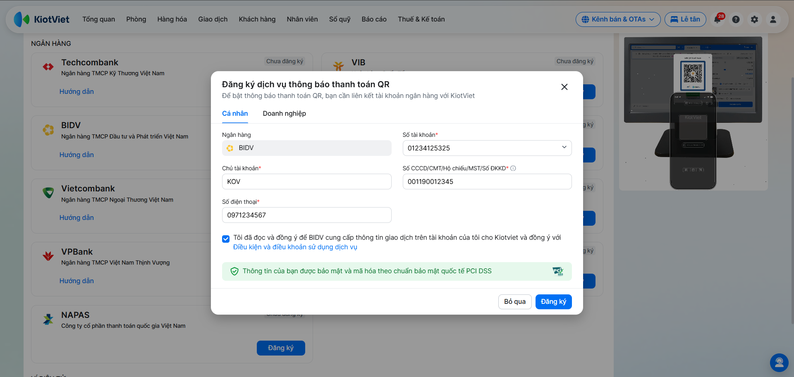Click the Techcombank bank name text
Screen dimensions: 794x377
point(90,62)
